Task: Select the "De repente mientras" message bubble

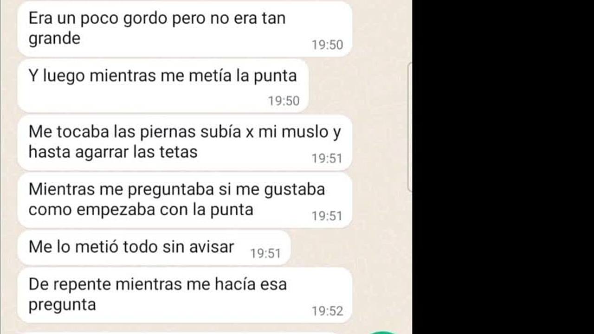Action: (185, 295)
